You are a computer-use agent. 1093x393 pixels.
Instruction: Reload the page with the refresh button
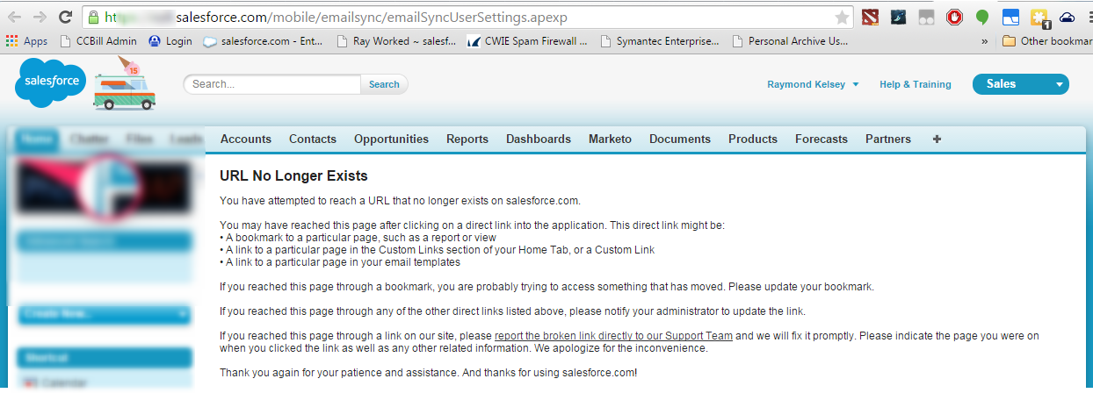[65, 17]
